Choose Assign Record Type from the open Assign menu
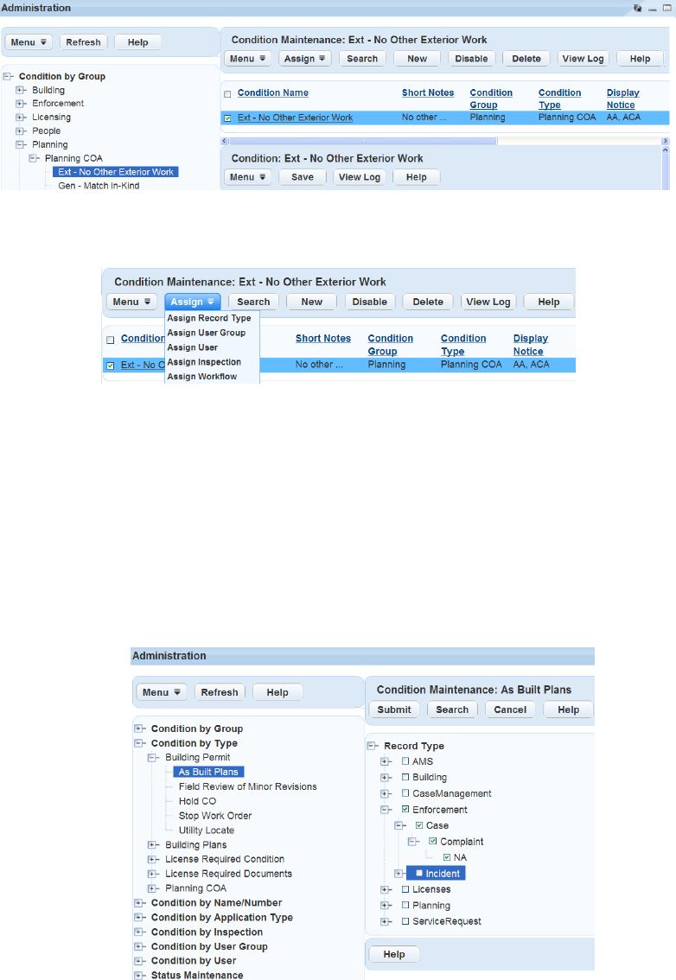The height and width of the screenshot is (980, 676). point(209,318)
